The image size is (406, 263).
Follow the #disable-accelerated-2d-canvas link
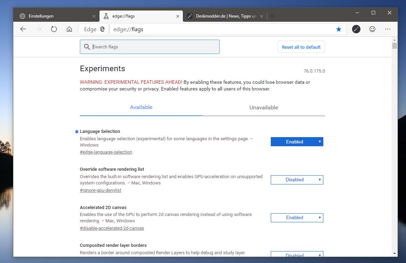tap(112, 228)
